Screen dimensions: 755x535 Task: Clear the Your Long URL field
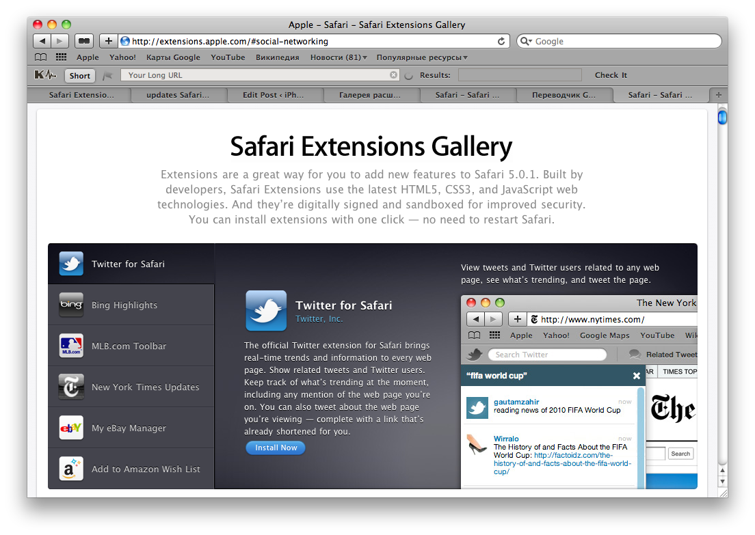pyautogui.click(x=393, y=75)
